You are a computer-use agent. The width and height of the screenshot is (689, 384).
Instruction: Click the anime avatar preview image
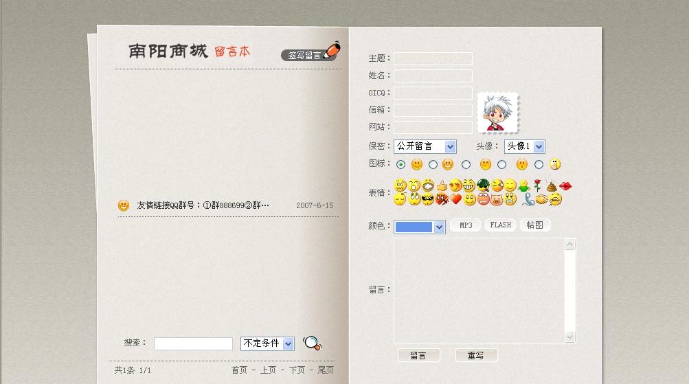(498, 113)
